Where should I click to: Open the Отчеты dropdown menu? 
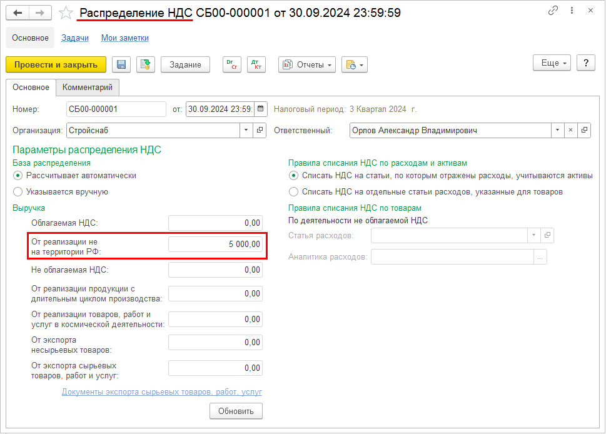point(307,64)
